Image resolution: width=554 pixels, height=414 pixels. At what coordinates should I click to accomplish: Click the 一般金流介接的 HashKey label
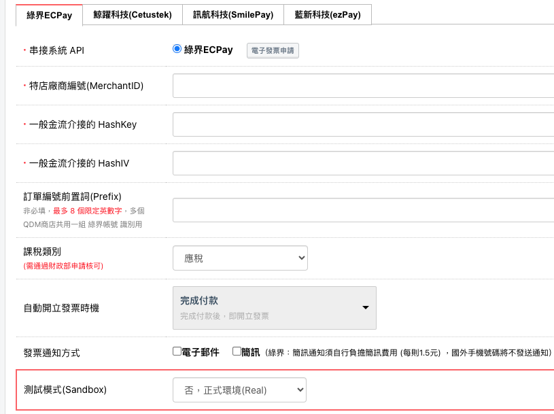[x=83, y=124]
